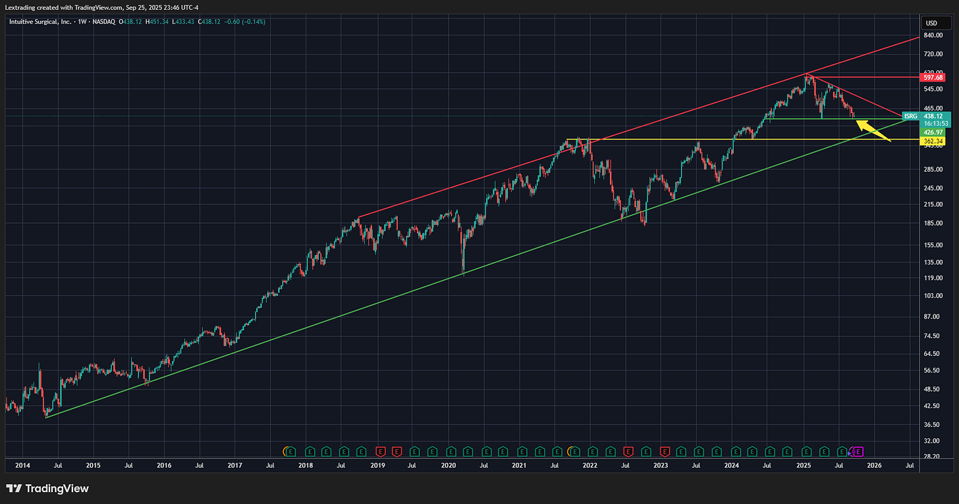Click the 1W interval label in the legend

82,22
